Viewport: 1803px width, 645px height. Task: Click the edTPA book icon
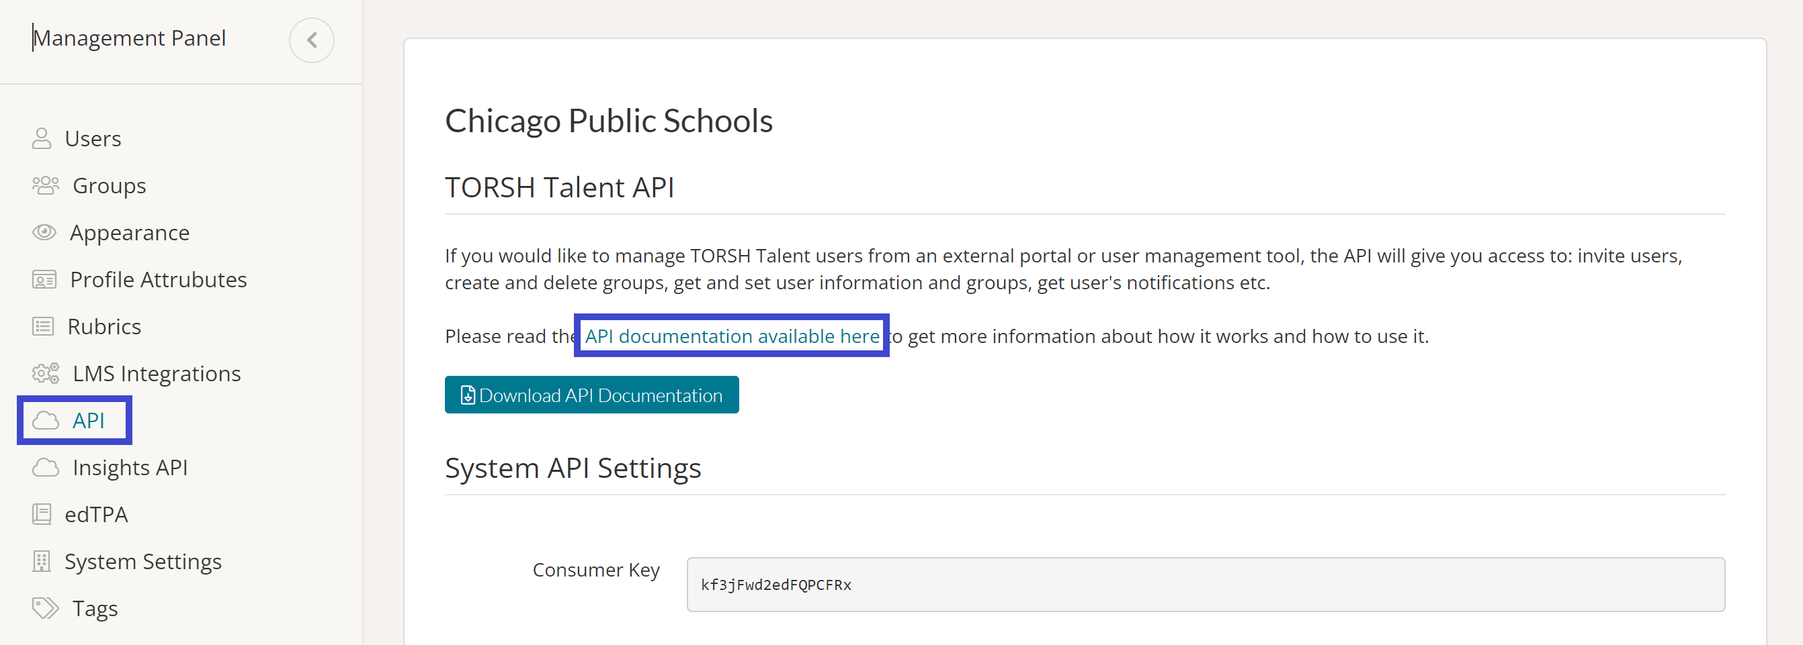(42, 514)
